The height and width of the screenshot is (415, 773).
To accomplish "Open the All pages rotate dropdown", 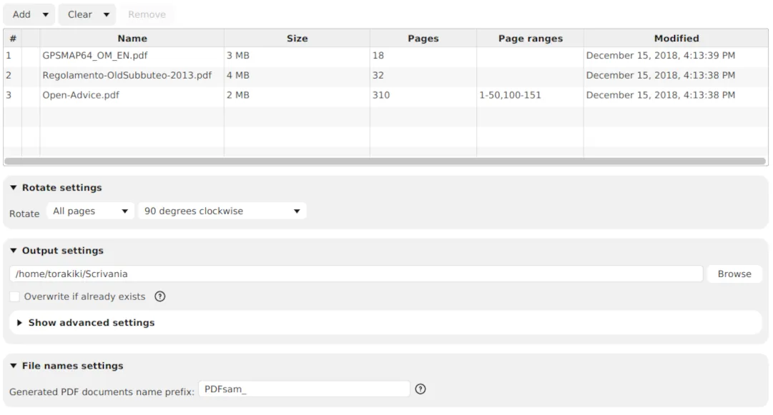I will point(90,211).
